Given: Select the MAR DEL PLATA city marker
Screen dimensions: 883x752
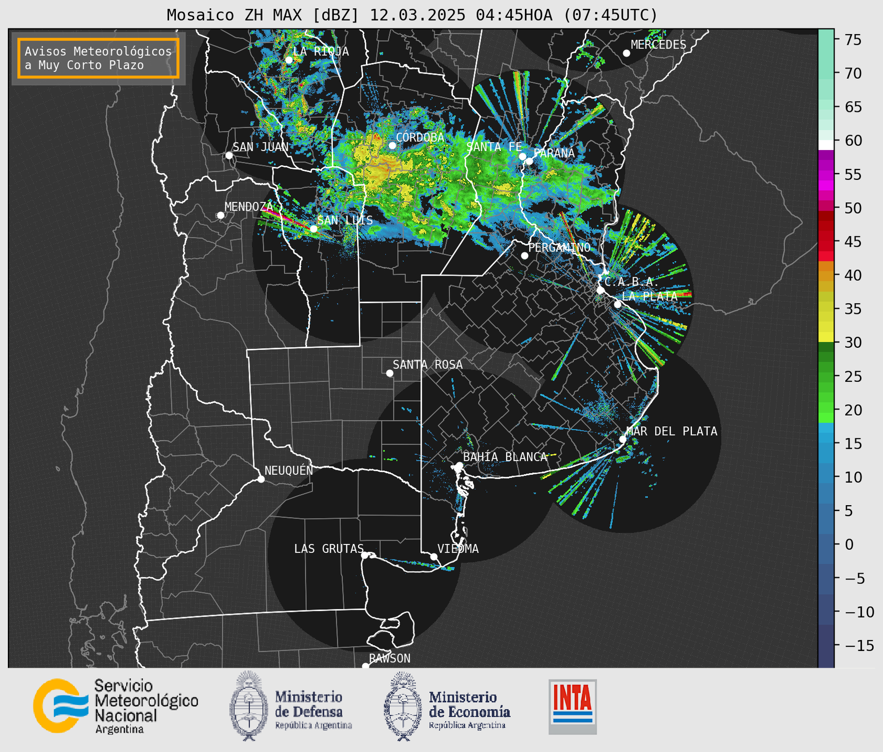Looking at the screenshot, I should coord(622,439).
